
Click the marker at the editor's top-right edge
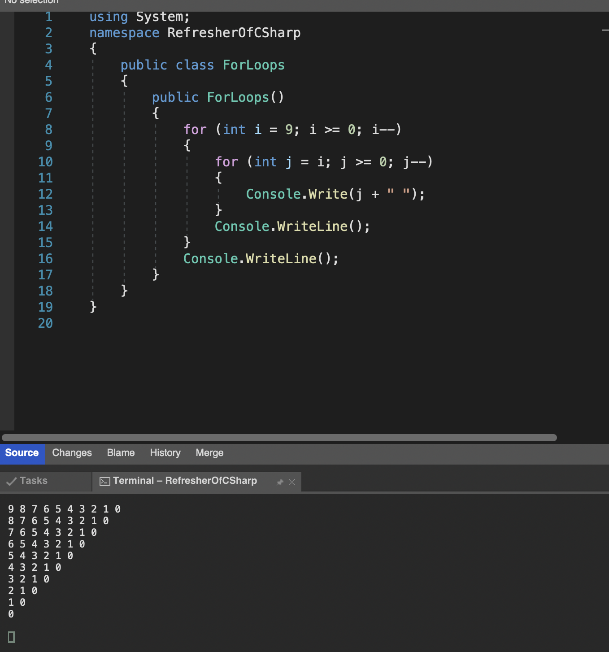[605, 30]
